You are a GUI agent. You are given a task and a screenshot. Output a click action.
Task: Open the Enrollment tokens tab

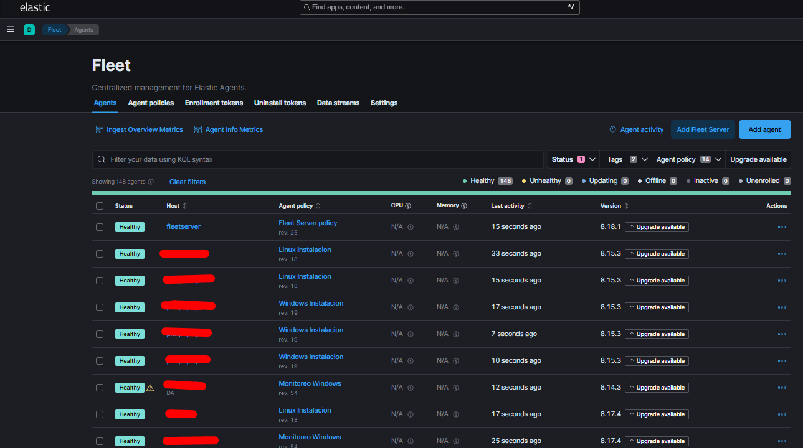[214, 103]
